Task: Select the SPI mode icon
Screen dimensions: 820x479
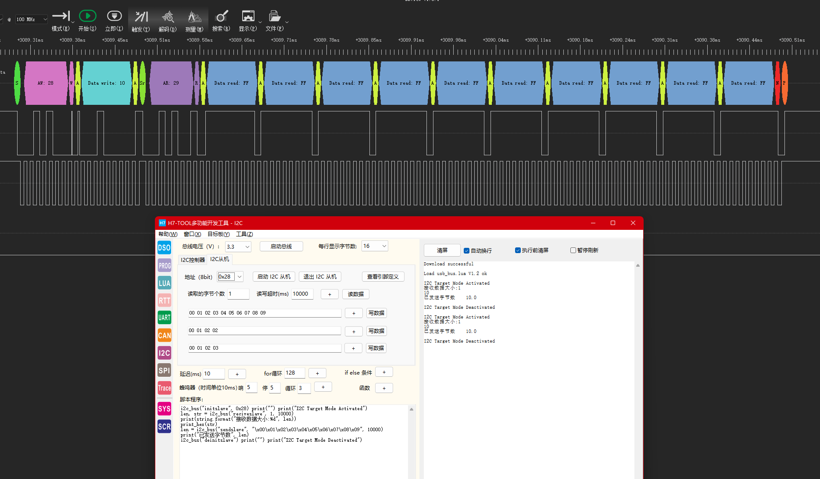Action: click(x=164, y=370)
